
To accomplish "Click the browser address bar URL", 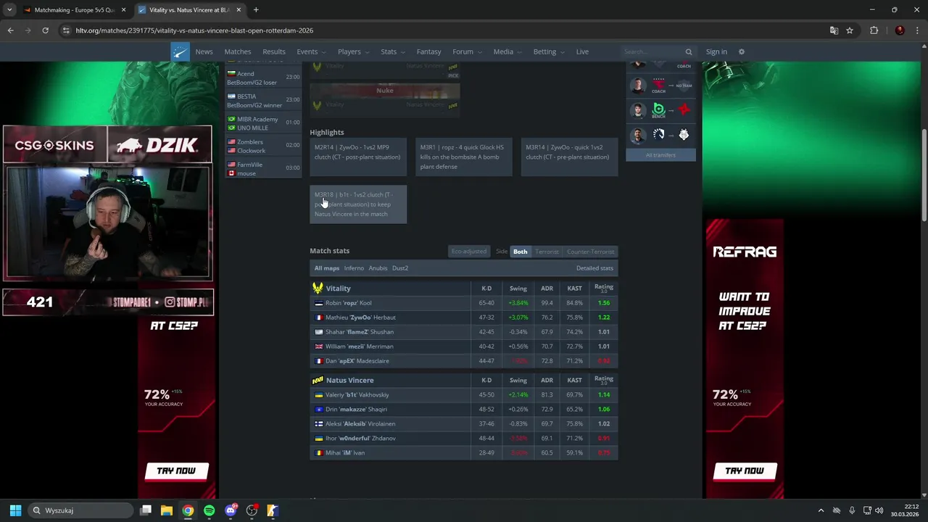I will 194,30.
